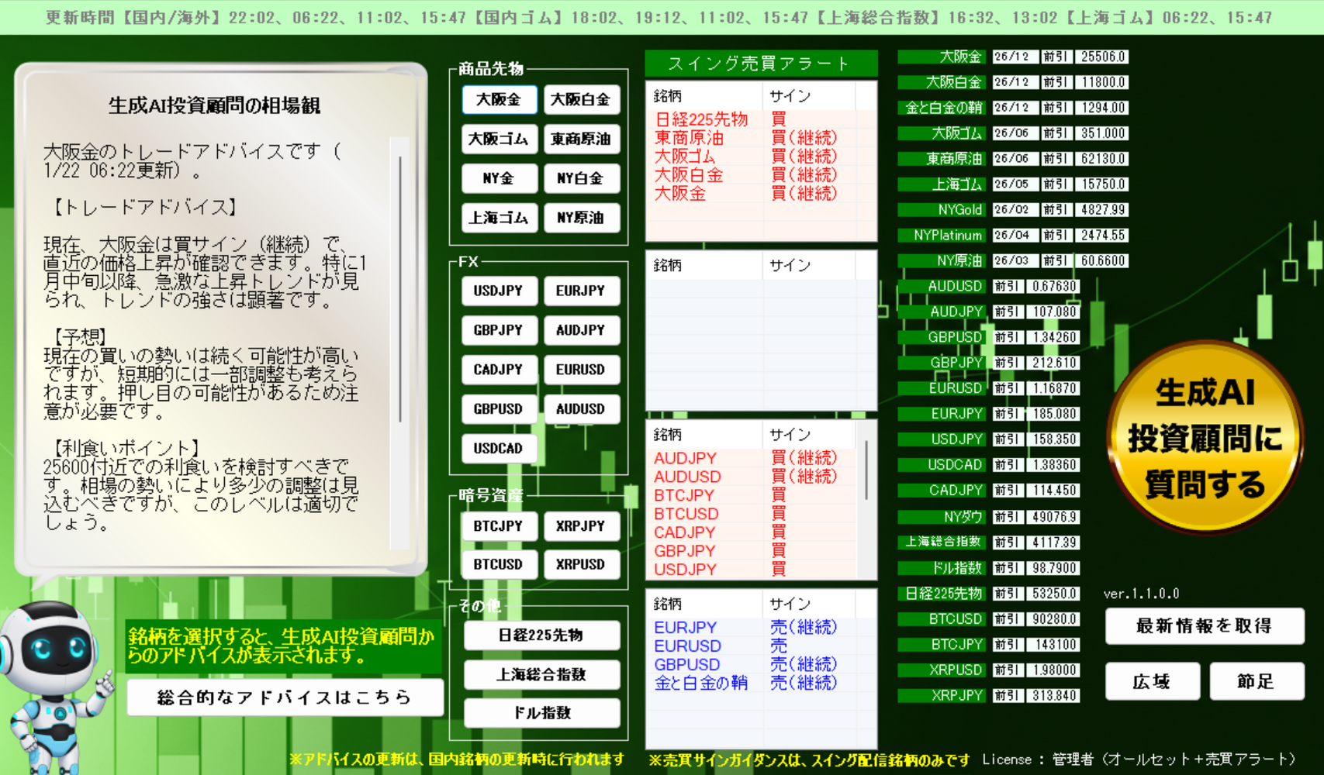The image size is (1324, 775).
Task: Select AUDJPY currency pair button
Action: (x=581, y=330)
